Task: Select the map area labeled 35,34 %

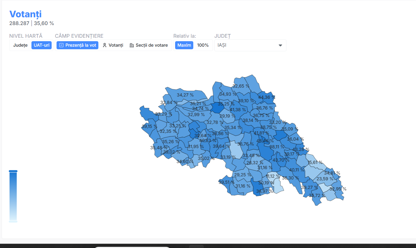Action: coord(233,128)
